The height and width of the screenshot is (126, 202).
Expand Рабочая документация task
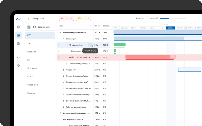[64, 107]
